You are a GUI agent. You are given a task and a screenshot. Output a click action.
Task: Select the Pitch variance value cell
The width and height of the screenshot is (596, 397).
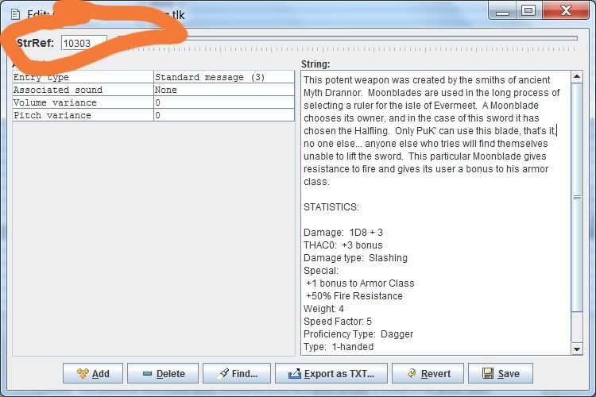point(223,116)
